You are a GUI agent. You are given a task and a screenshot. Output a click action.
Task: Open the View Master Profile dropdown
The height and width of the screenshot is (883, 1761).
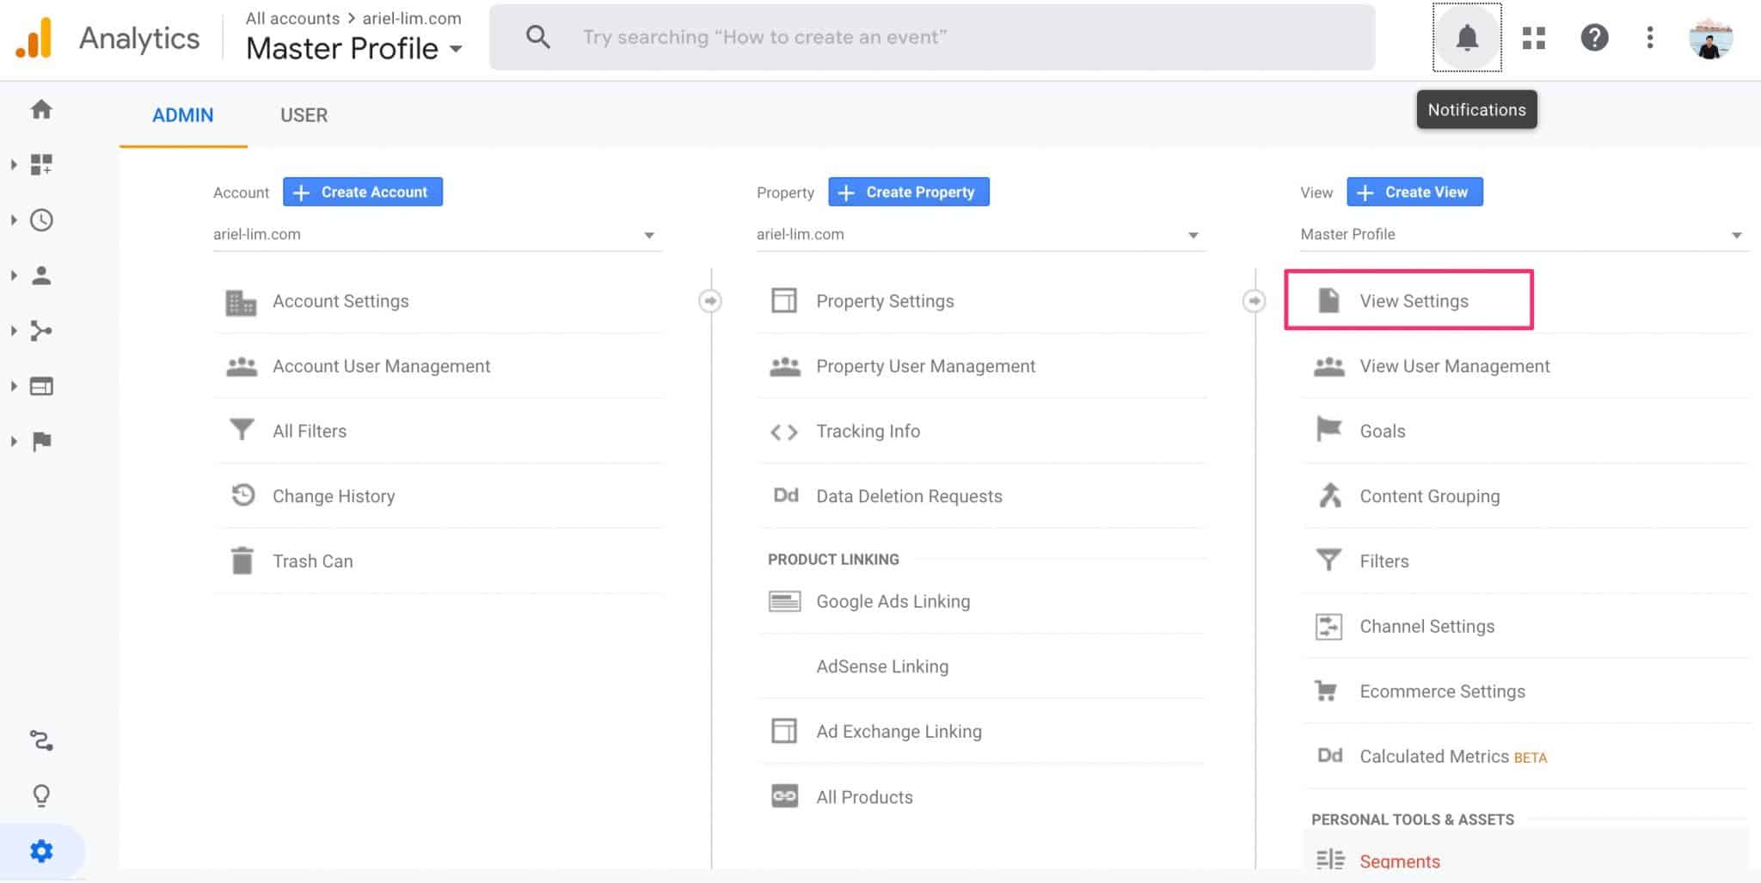[x=1524, y=235]
